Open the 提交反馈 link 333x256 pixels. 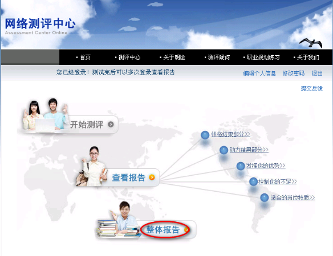click(x=312, y=88)
